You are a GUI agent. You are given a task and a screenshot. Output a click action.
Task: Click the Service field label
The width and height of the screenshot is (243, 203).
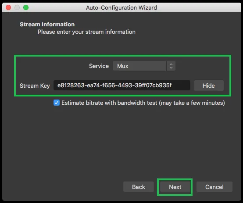99,66
